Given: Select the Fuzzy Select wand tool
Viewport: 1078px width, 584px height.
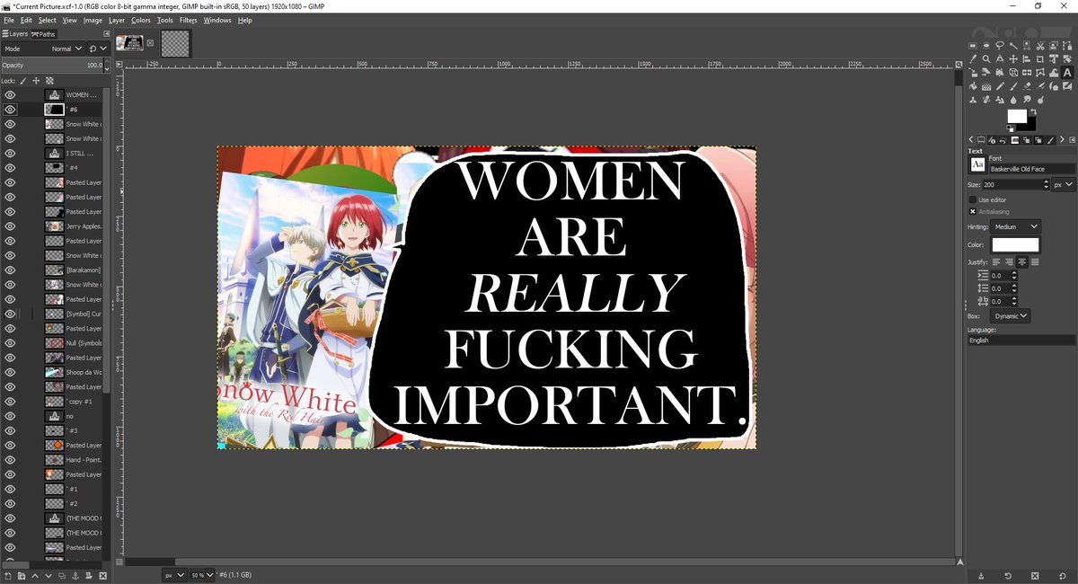Looking at the screenshot, I should (1013, 46).
